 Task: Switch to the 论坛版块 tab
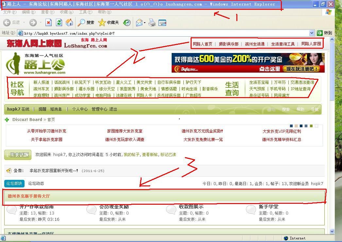click(14, 183)
